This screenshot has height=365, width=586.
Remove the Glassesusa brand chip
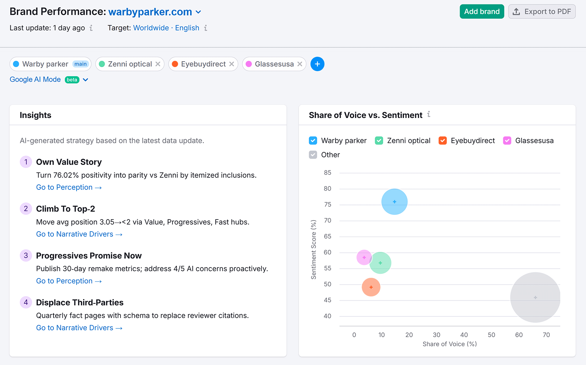pyautogui.click(x=300, y=64)
